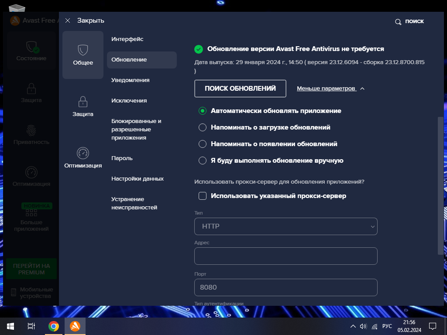Open the proxy type HTTP dropdown
The width and height of the screenshot is (447, 335).
pos(285,226)
